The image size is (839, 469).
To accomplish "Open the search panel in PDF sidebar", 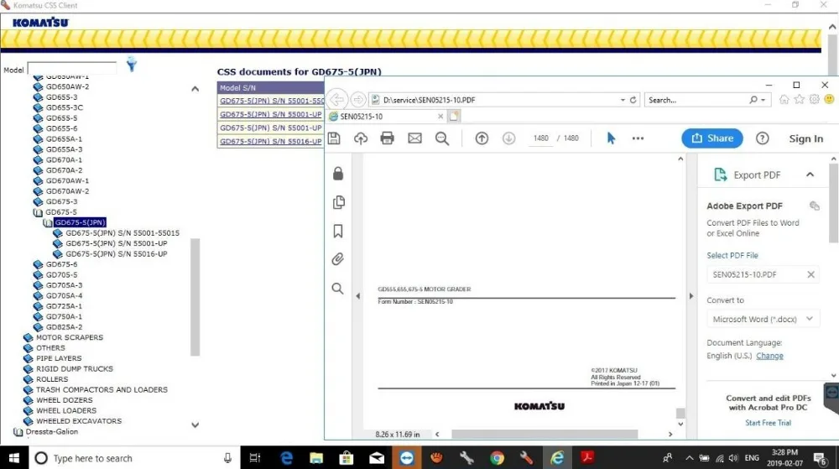I will click(337, 289).
